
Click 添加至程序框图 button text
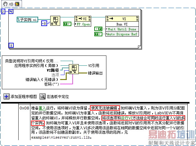click(x=24, y=96)
